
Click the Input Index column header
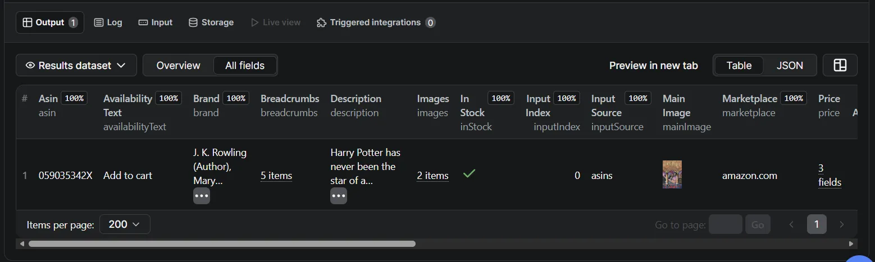553,112
